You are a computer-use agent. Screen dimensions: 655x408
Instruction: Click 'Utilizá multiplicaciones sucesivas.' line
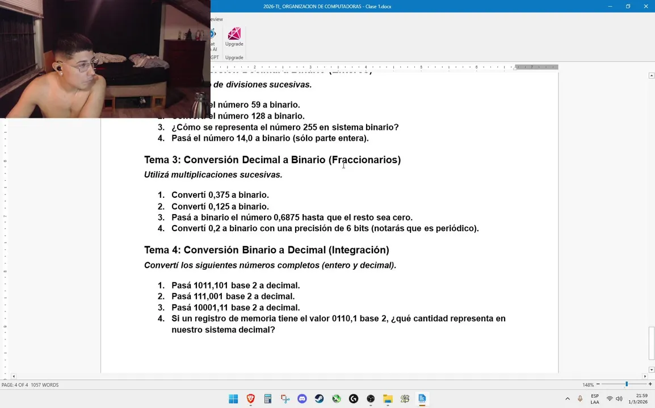pos(213,175)
